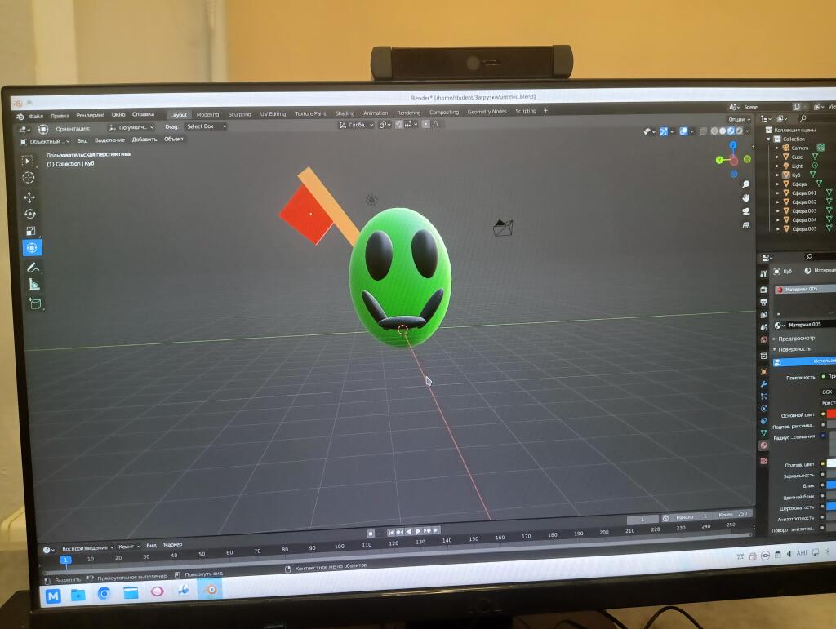The image size is (836, 629).
Task: Pick the Rotate tool
Action: 30,214
